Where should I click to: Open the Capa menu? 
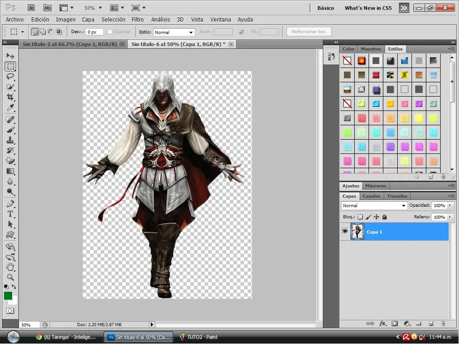[x=88, y=19]
